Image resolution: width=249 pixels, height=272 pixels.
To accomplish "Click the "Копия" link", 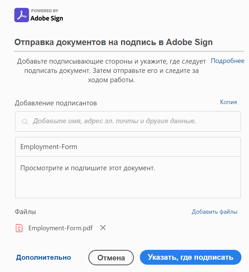I will pyautogui.click(x=228, y=102).
